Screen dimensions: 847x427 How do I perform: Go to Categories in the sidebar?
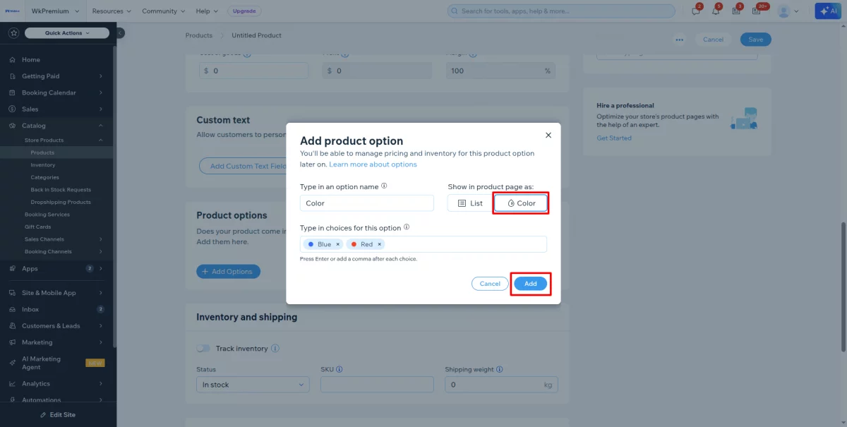(x=45, y=177)
